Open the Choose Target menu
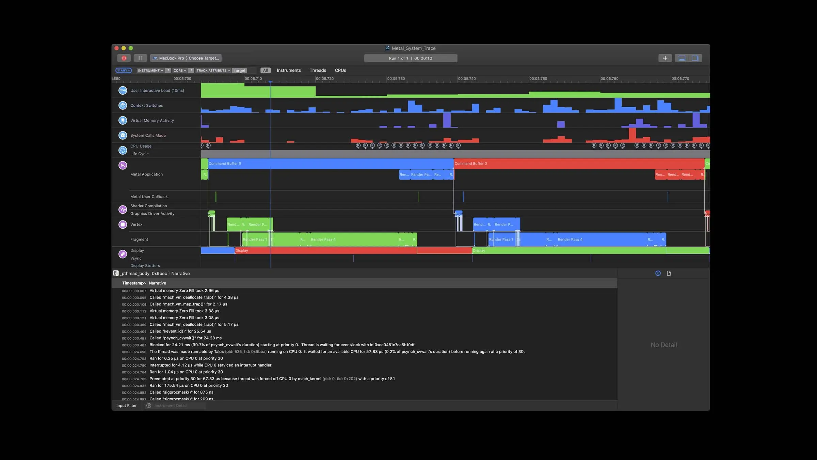 pyautogui.click(x=204, y=58)
